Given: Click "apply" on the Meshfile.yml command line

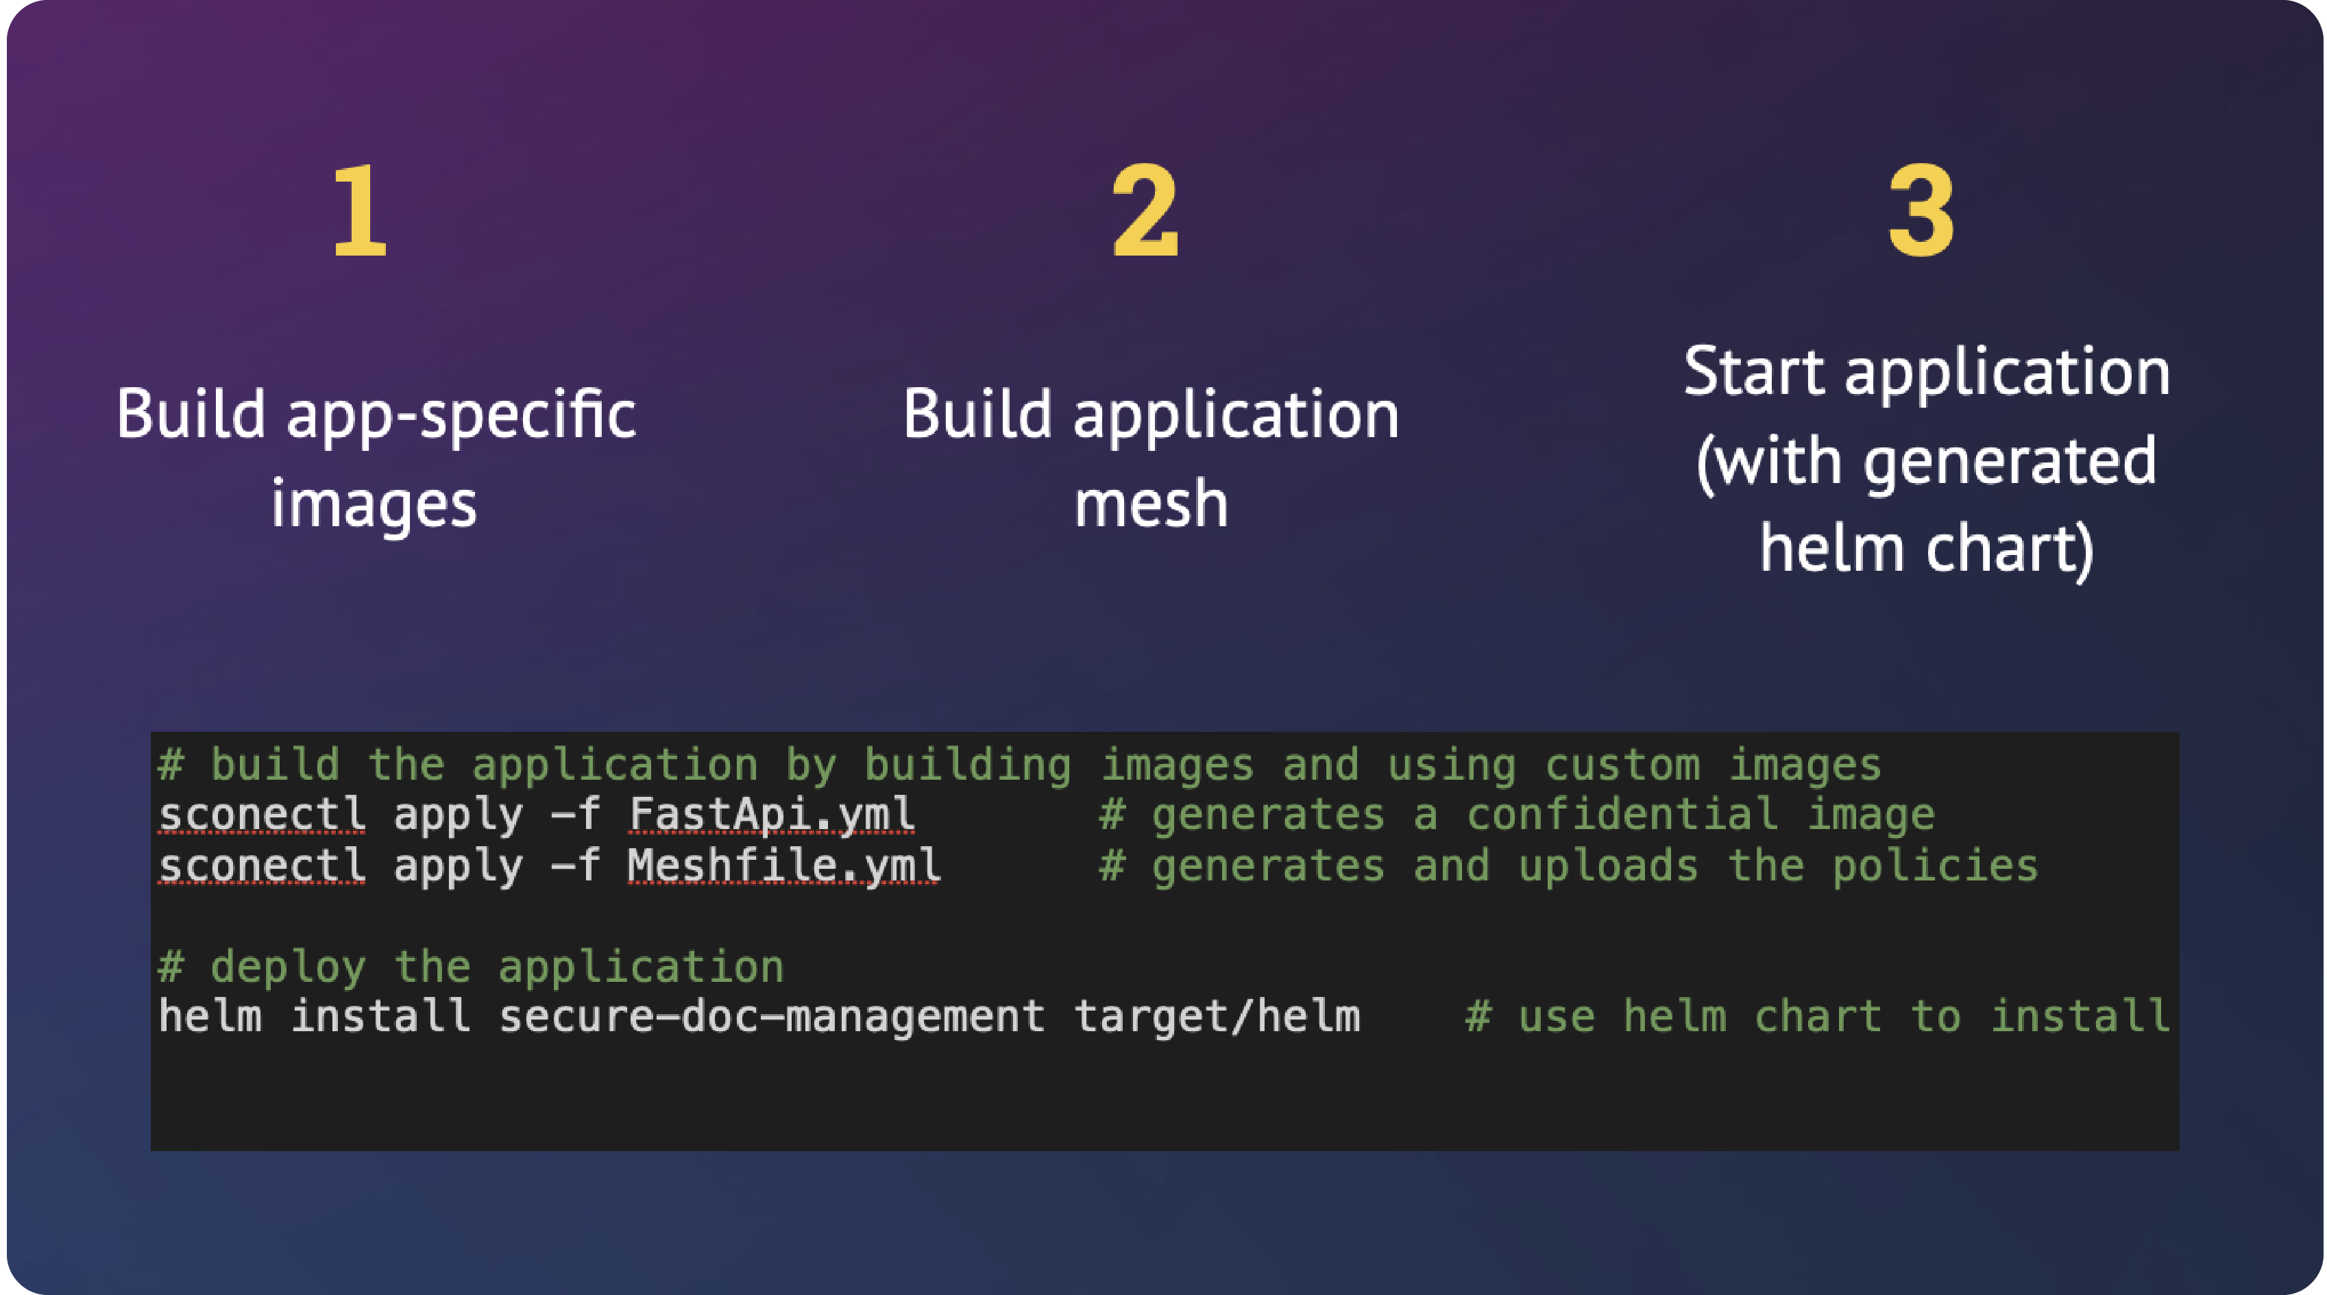Looking at the screenshot, I should 458,865.
